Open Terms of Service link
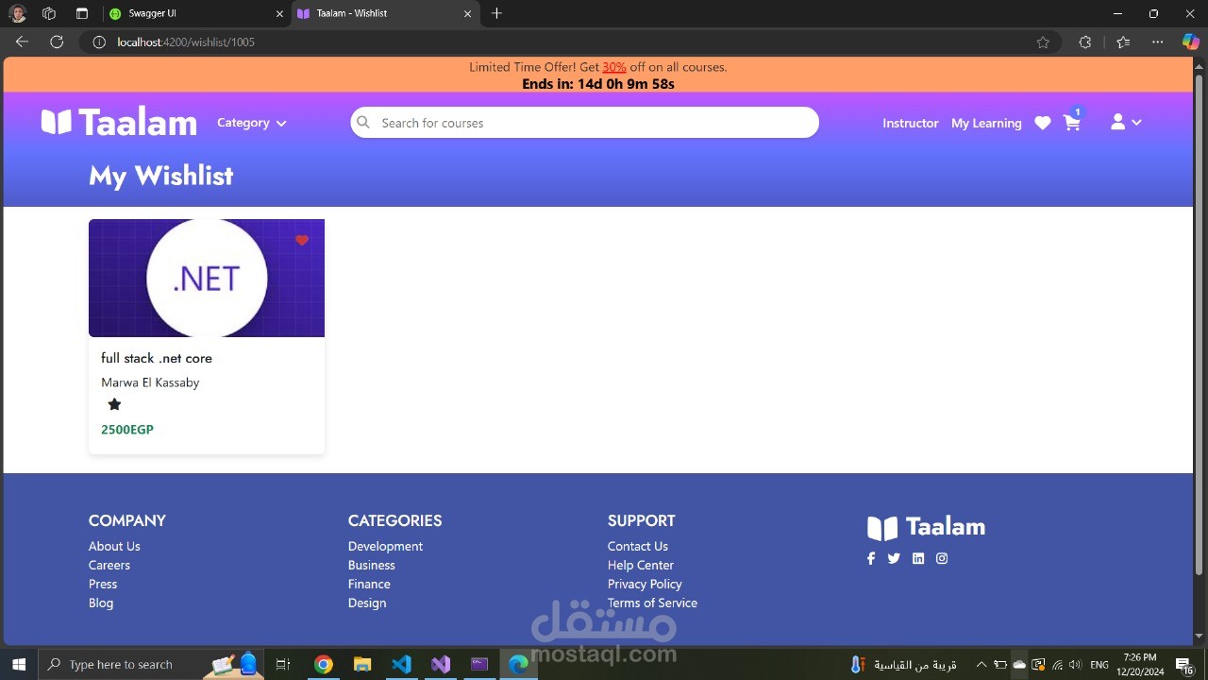 click(652, 603)
